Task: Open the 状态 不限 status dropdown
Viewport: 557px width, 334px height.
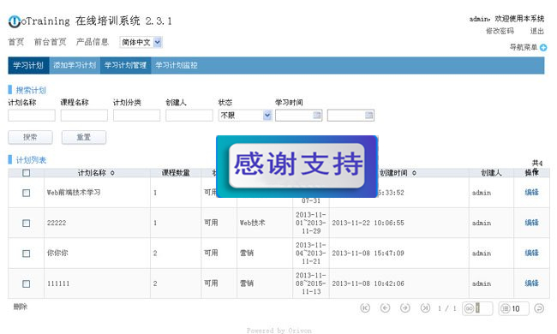Action: 245,115
